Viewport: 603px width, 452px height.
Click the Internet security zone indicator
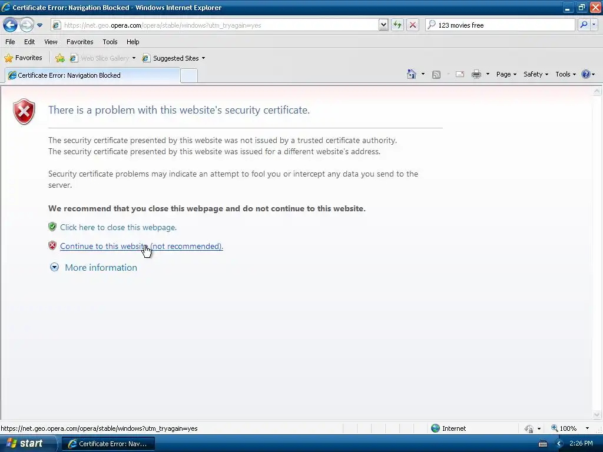click(448, 428)
